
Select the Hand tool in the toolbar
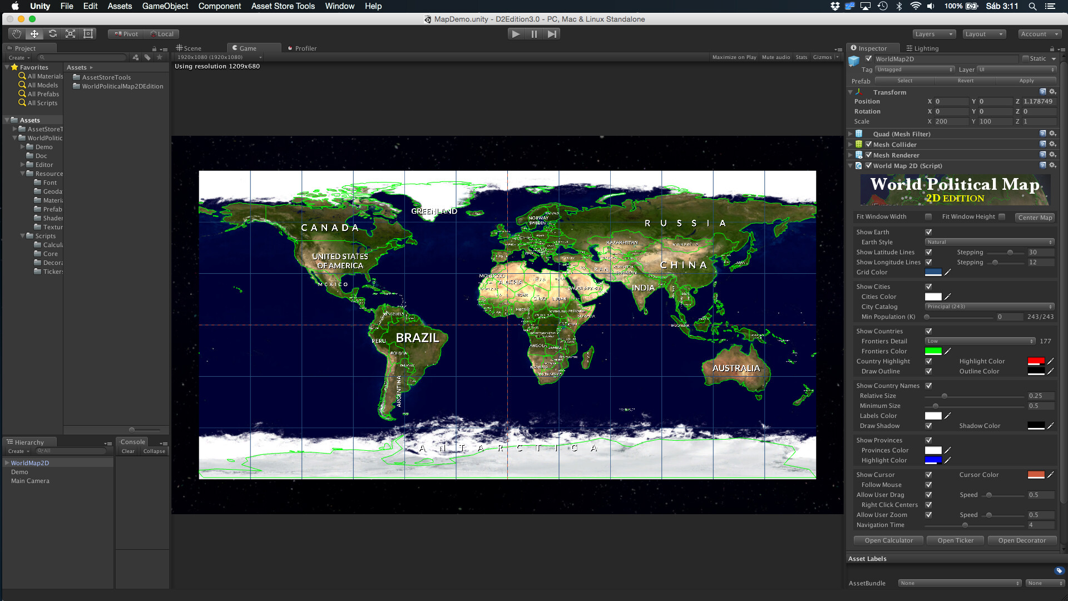tap(16, 33)
